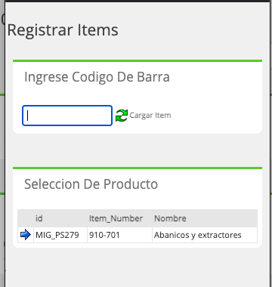Click the dark strip at the dialog top
Screen dimensions: 272x287
138,2
